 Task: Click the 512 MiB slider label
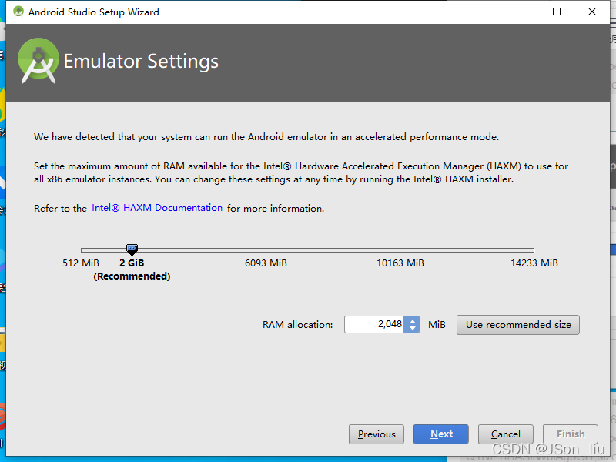click(81, 263)
